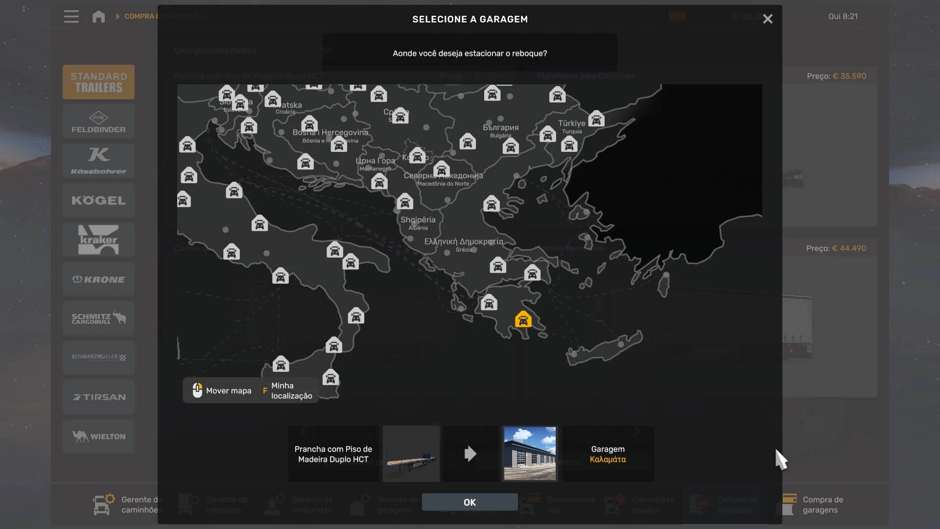Viewport: 940px width, 529px height.
Task: Select garage marker beside Crna Gora label
Action: [379, 182]
